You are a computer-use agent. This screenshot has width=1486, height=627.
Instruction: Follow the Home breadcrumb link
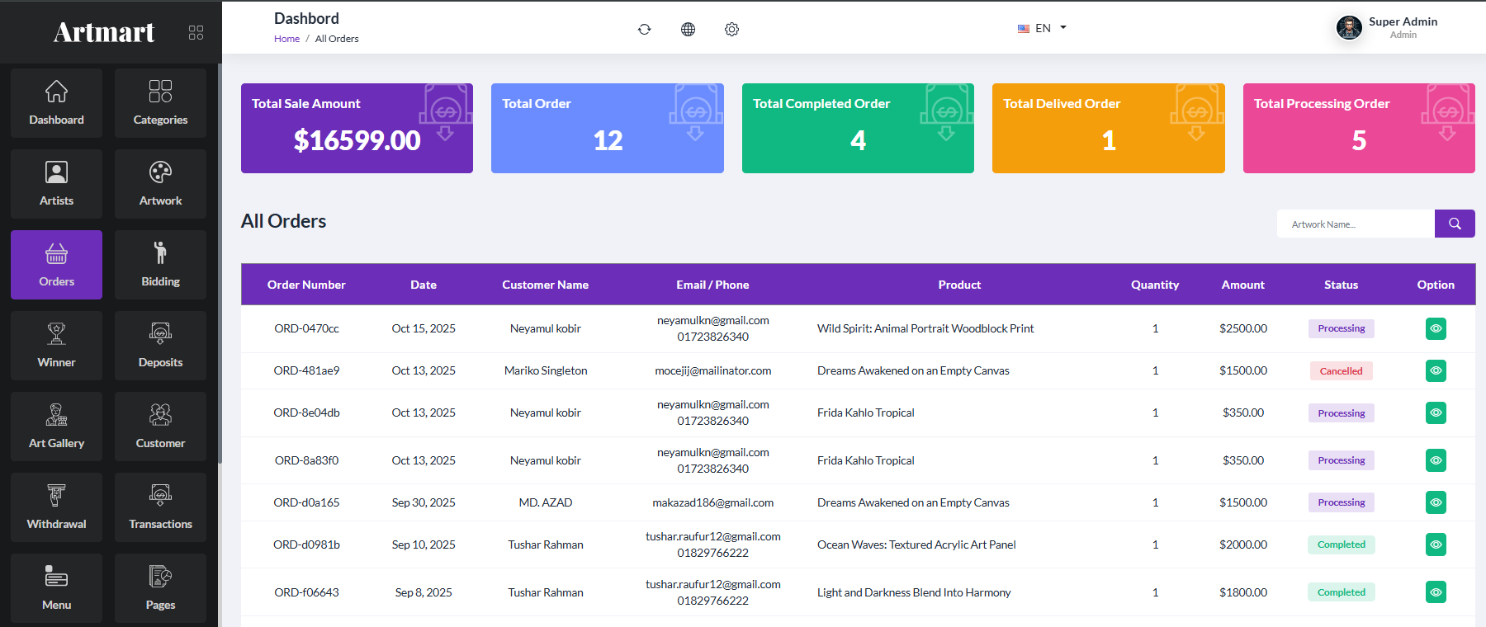(286, 39)
